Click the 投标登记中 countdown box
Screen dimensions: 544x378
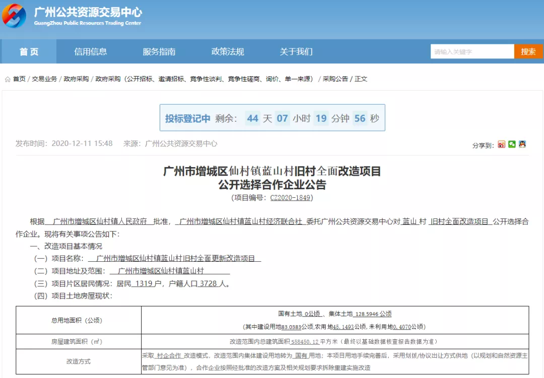[x=272, y=118]
